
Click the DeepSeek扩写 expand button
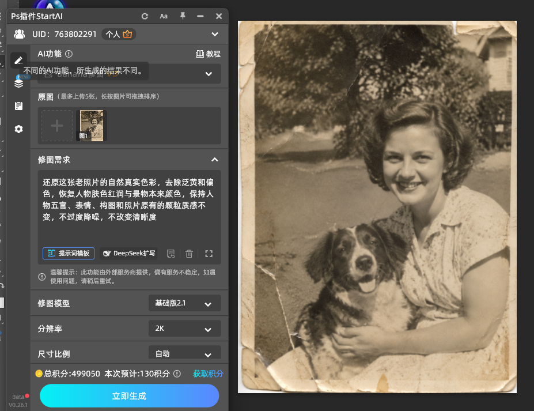(x=128, y=253)
